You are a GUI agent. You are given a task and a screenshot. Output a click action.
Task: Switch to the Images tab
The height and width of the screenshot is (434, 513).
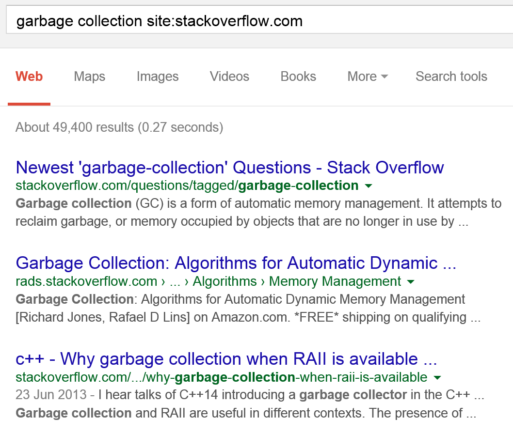coord(158,77)
